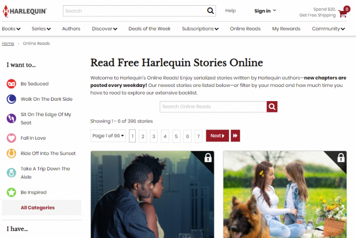Click the Be Inspired star icon
The width and height of the screenshot is (356, 238).
[11, 192]
